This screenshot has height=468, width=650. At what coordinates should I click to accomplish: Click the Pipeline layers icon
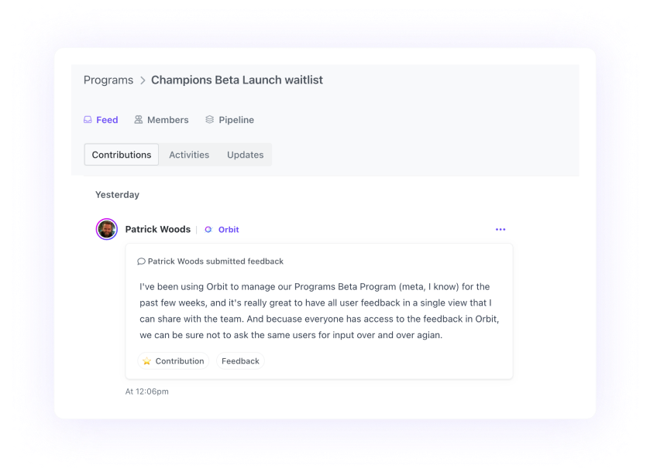click(x=210, y=120)
